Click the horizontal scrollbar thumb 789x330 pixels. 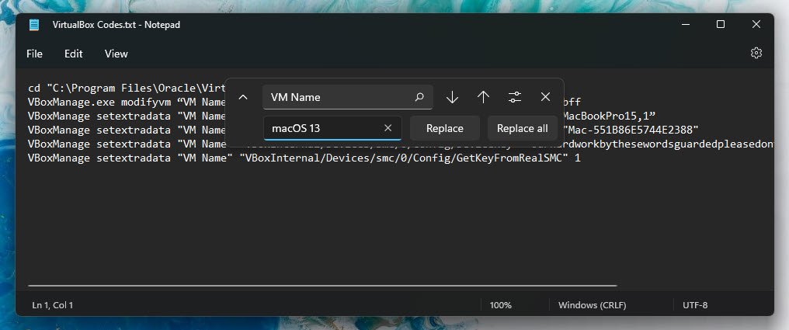click(x=322, y=286)
